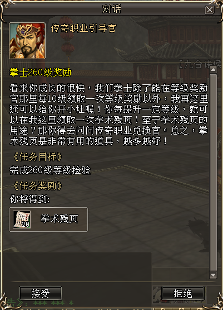Click the 《任务奖励》 section header
Viewport: 223px width, 310px height.
pos(37,186)
